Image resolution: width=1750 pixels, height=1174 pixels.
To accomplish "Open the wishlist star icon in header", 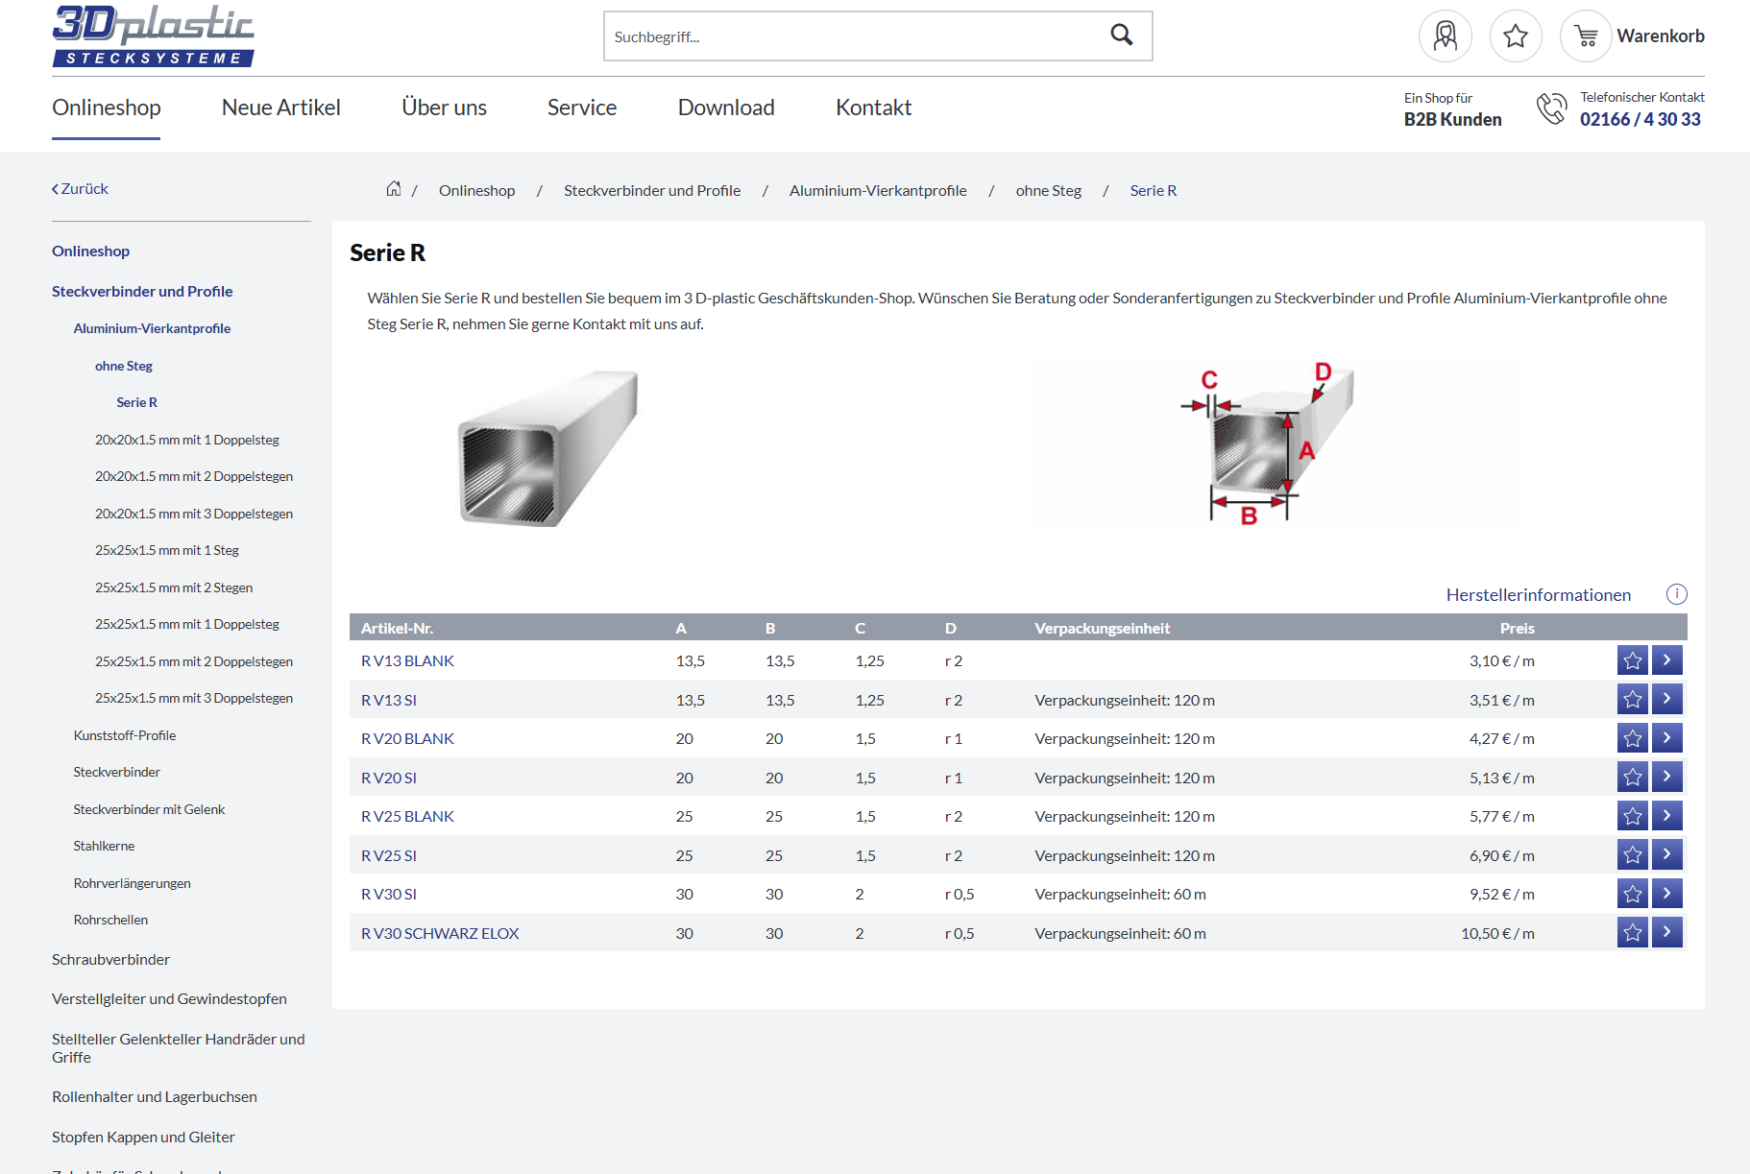I will 1516,36.
